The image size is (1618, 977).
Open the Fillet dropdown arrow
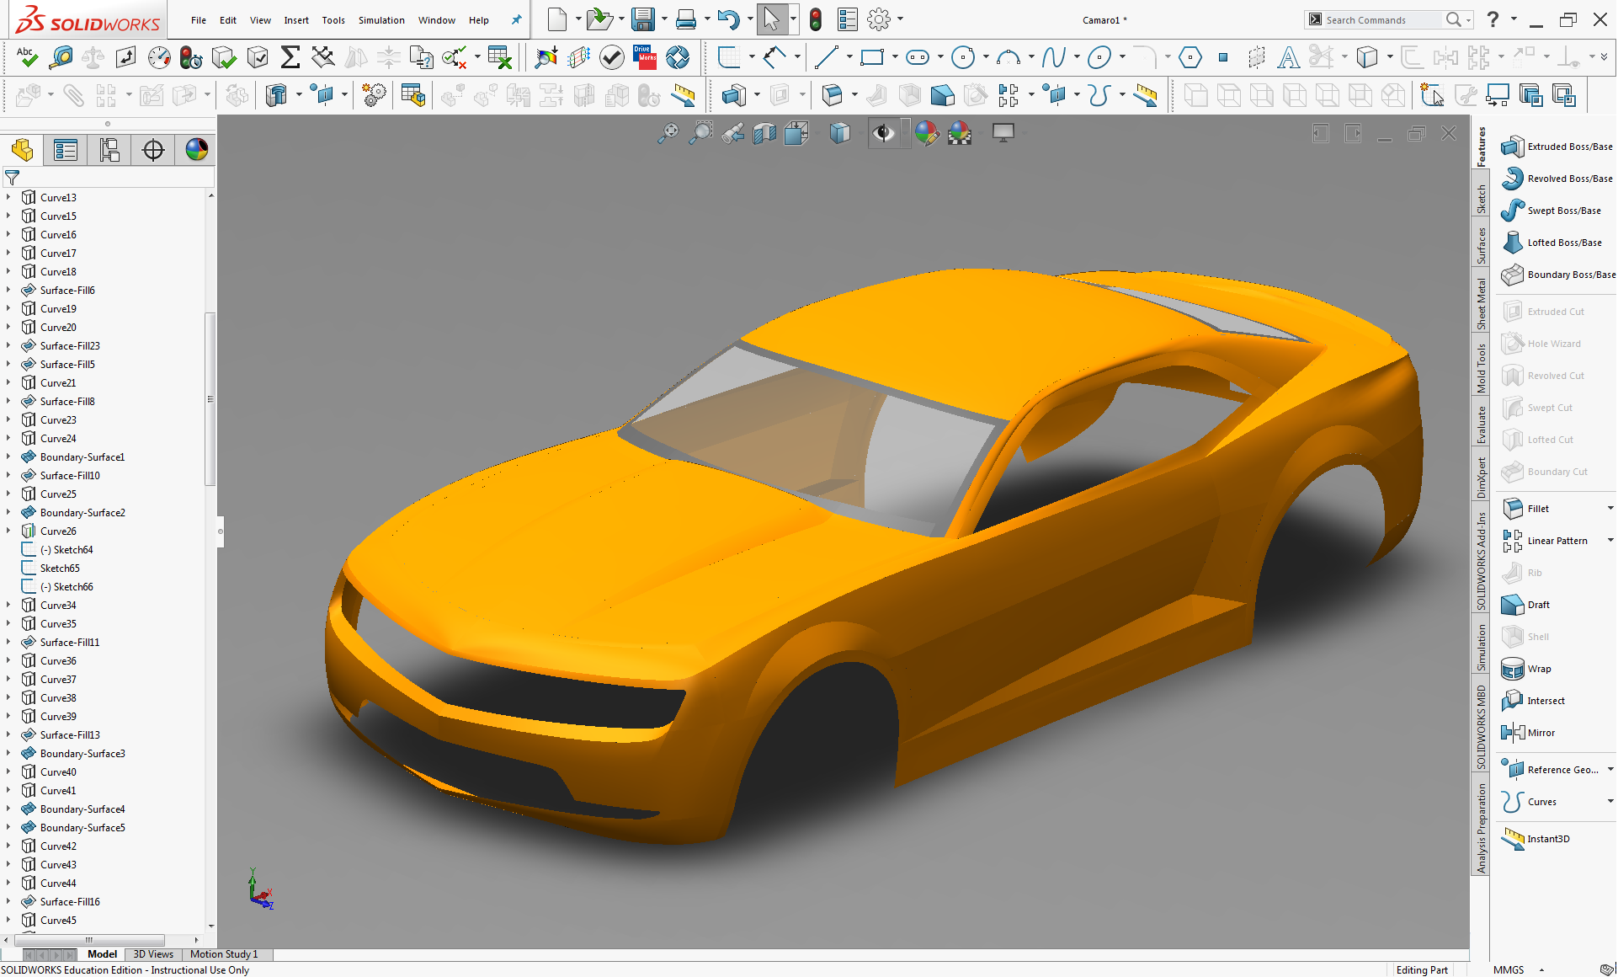(x=1610, y=509)
